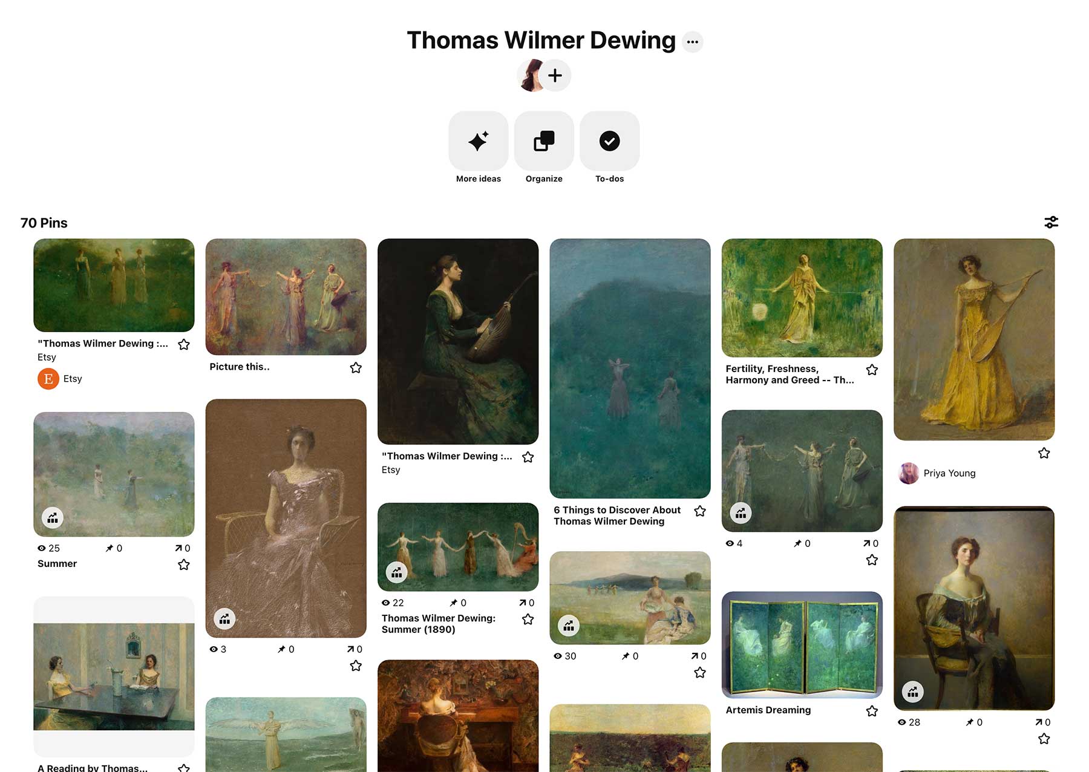Open the filter sliders icon
Viewport: 1089px width, 772px height.
point(1051,222)
